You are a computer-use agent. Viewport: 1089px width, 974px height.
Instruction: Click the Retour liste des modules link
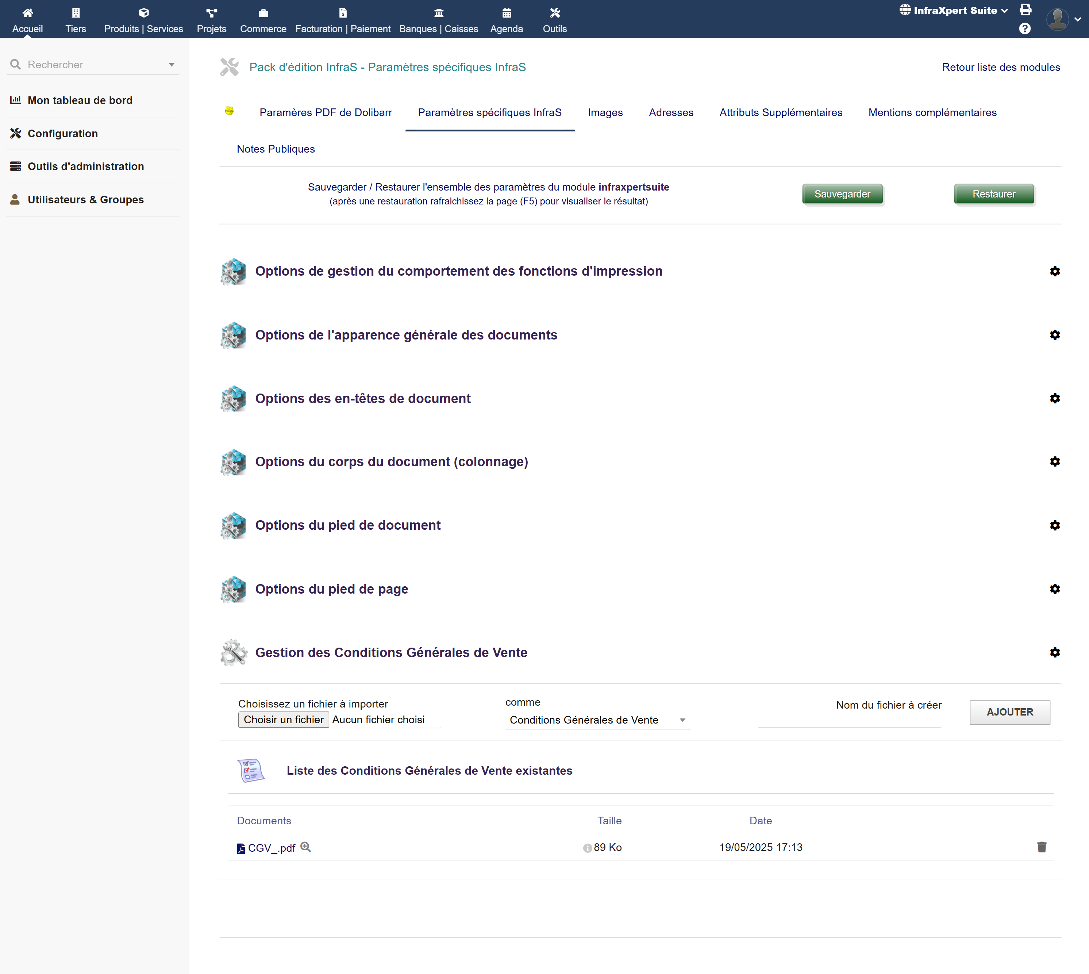1000,68
